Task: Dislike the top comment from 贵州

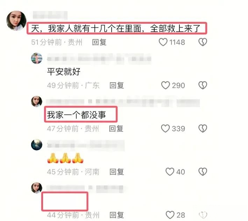Action: click(x=203, y=42)
